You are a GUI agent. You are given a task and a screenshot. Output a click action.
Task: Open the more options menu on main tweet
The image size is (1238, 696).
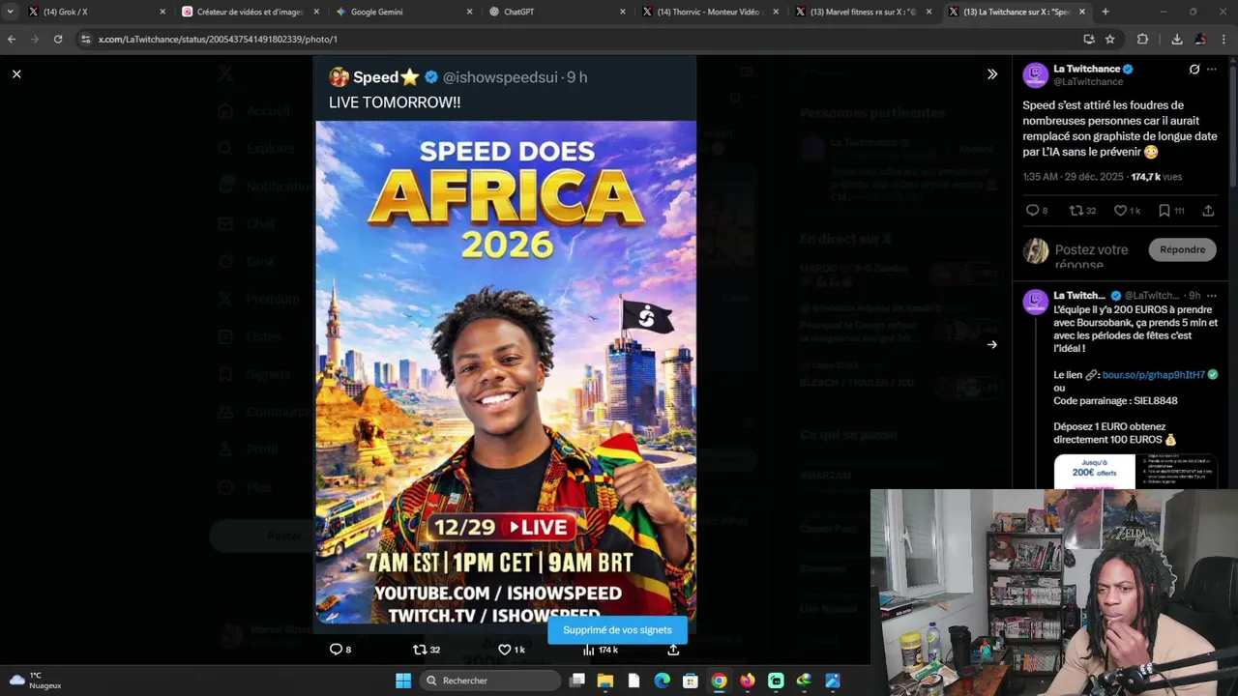point(1212,70)
